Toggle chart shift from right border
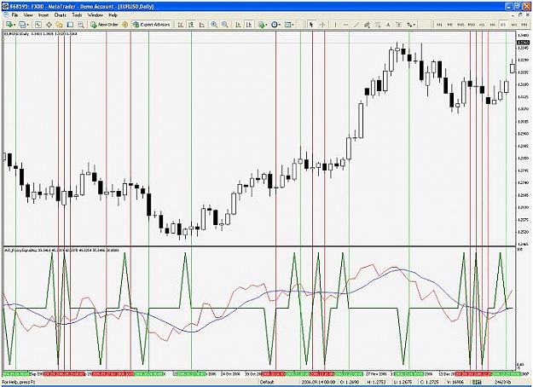This screenshot has height=387, width=533. (249, 25)
